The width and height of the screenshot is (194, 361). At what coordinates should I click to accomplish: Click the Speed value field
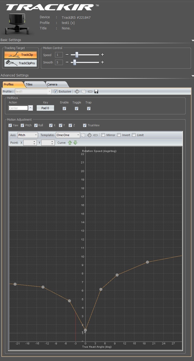tap(59, 55)
